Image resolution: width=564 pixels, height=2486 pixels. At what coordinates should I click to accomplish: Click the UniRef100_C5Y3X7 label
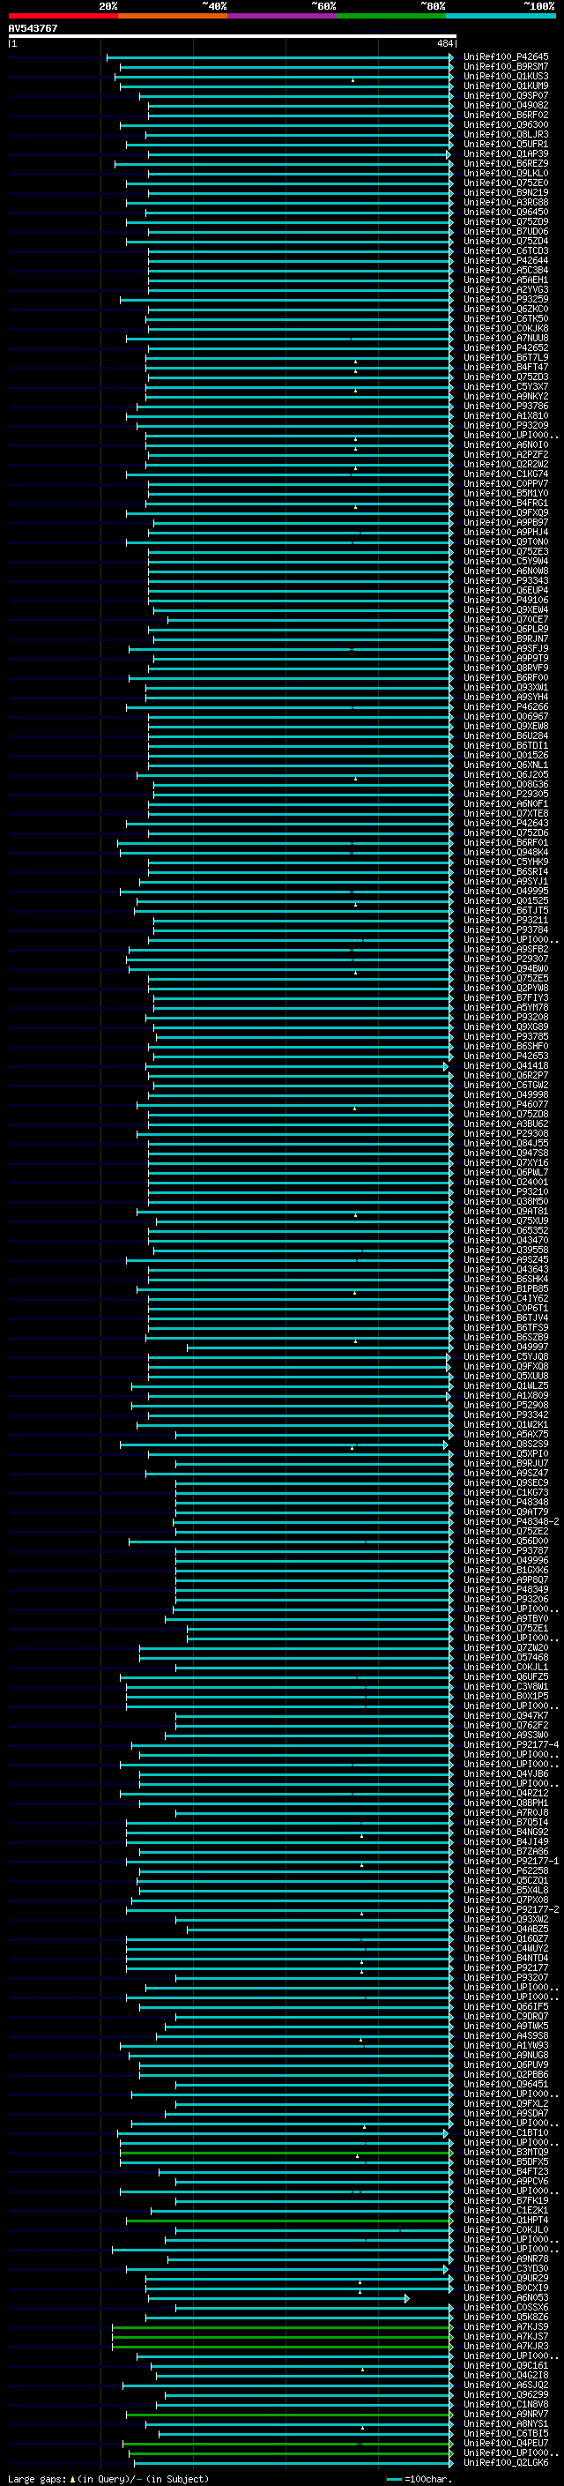(506, 387)
